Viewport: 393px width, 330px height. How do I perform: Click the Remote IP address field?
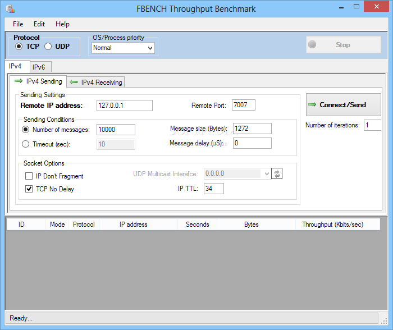[125, 106]
